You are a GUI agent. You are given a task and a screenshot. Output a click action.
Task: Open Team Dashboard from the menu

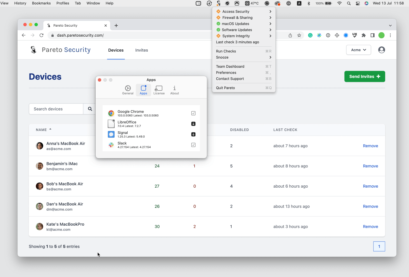244,66
